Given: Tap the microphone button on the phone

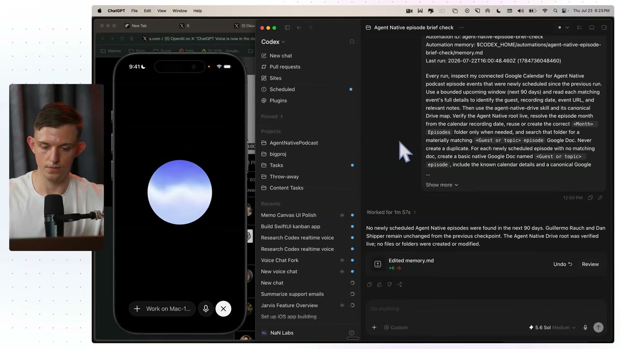Looking at the screenshot, I should click(206, 309).
